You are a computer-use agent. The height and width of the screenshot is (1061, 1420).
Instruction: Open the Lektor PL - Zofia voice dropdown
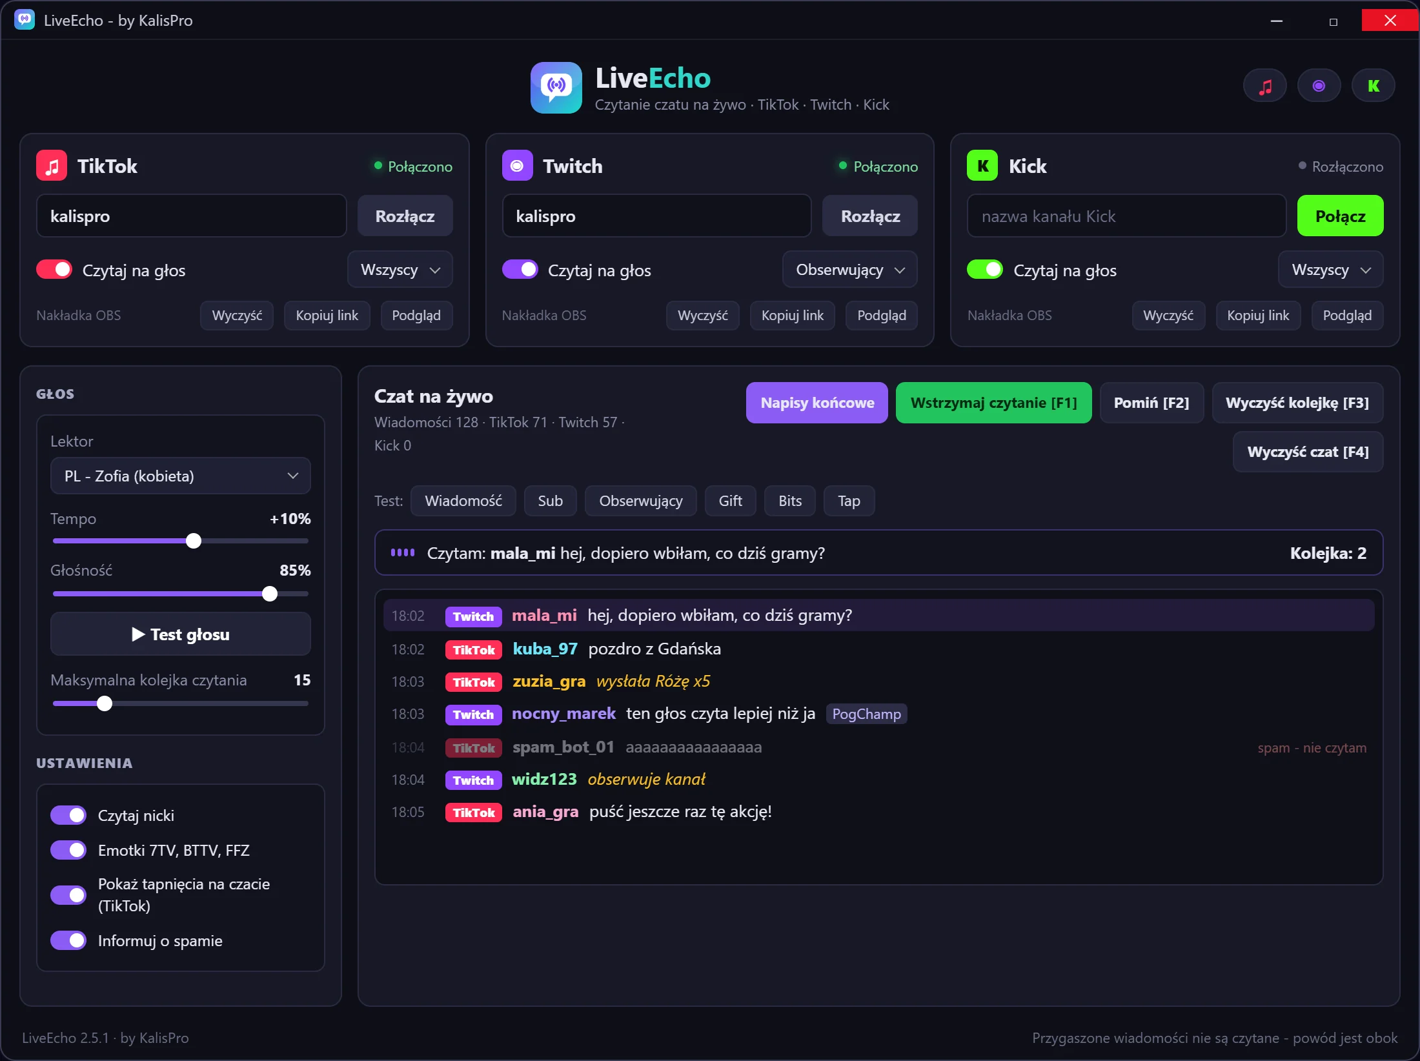pyautogui.click(x=181, y=476)
